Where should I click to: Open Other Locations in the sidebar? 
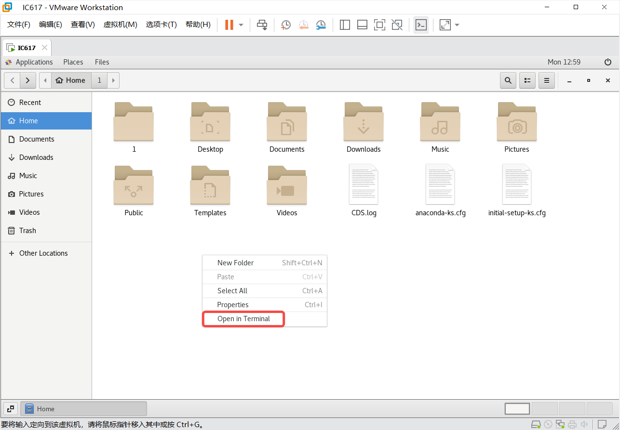click(46, 253)
